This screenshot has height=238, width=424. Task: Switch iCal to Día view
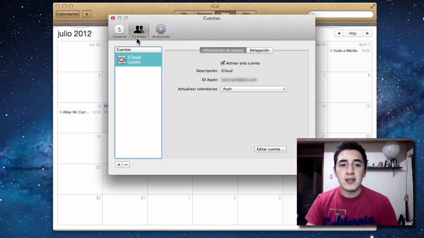pyautogui.click(x=184, y=14)
